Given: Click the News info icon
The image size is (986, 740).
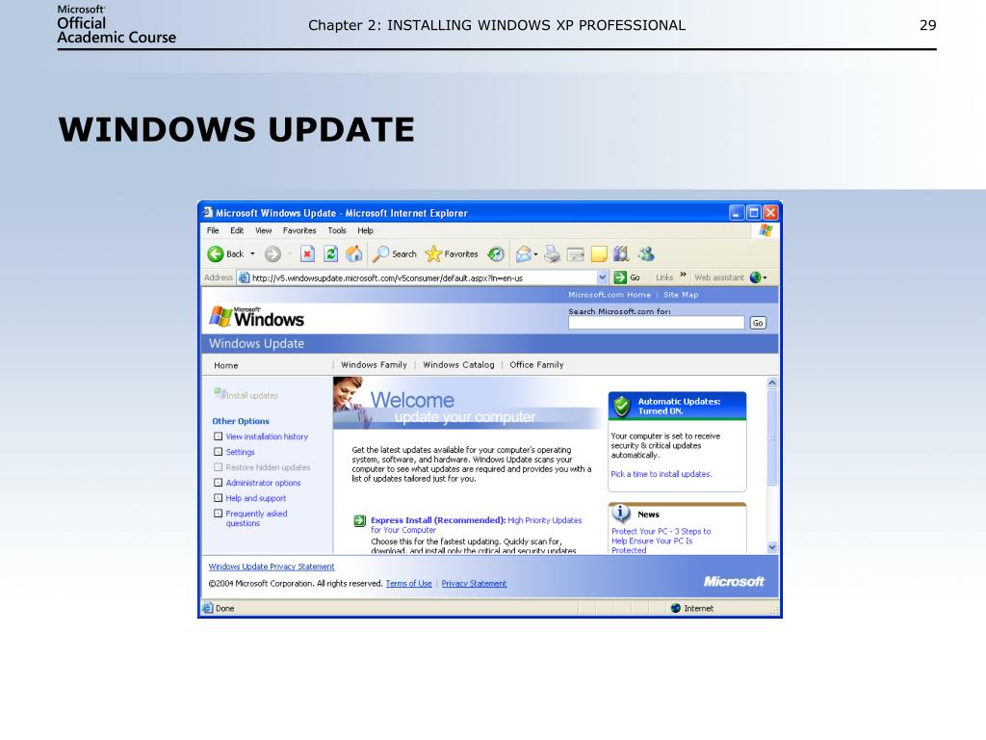Looking at the screenshot, I should click(x=621, y=514).
